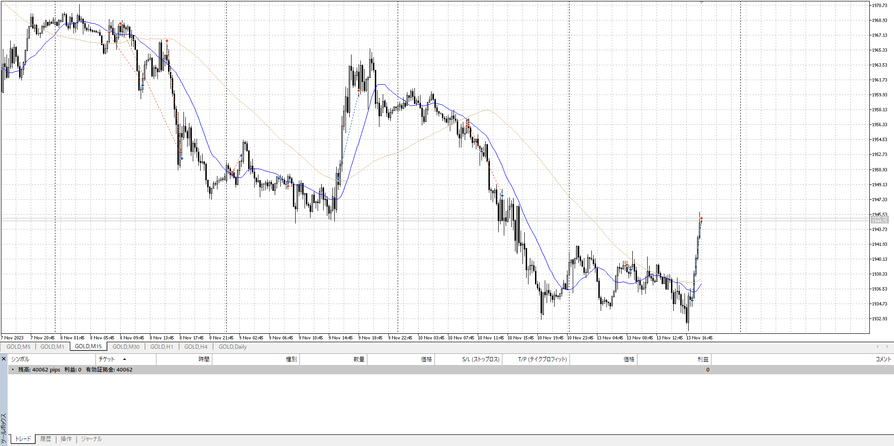
Task: Show the GOLD,Daily chart tab
Action: point(232,347)
